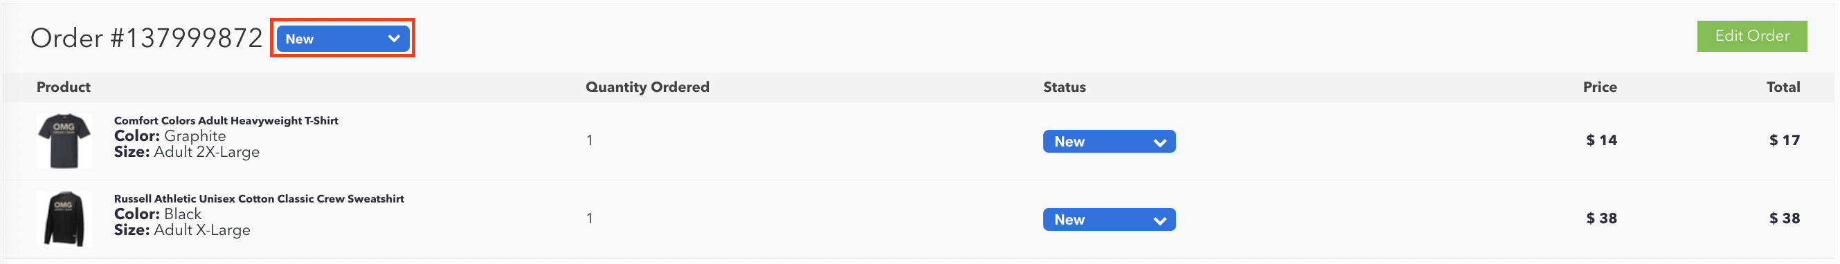Click chevron arrow on sweatshirt status dropdown
Viewport: 1840px width, 264px height.
click(1160, 220)
